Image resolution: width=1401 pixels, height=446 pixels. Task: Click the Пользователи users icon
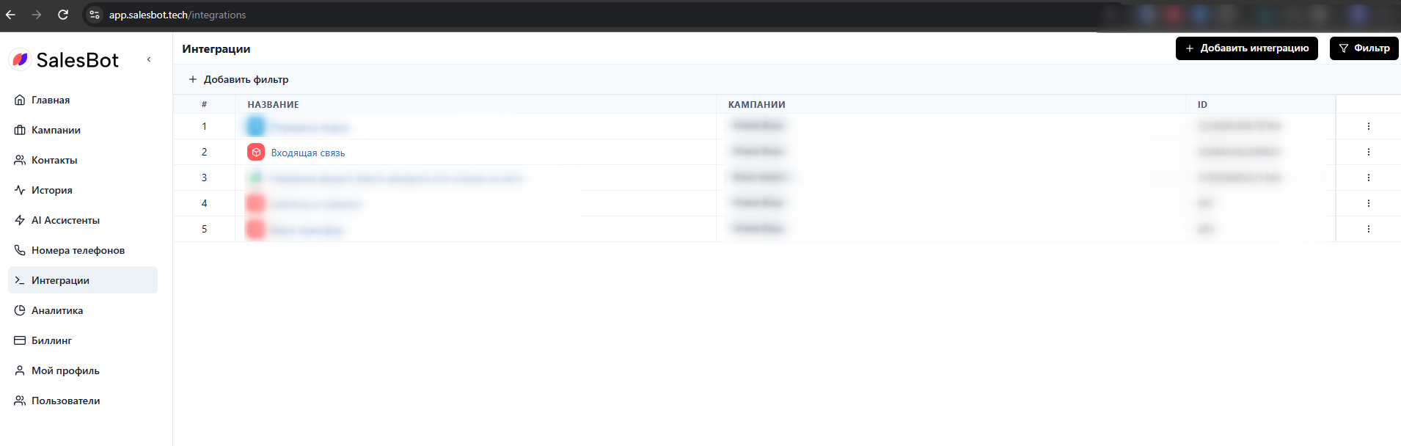click(x=20, y=401)
